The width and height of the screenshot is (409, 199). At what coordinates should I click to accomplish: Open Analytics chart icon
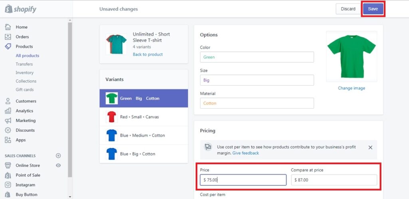[x=8, y=111]
